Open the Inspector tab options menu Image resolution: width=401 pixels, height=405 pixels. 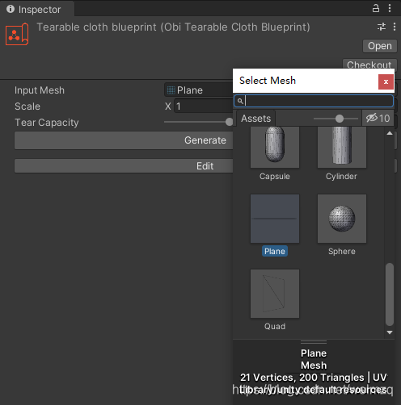(x=390, y=8)
